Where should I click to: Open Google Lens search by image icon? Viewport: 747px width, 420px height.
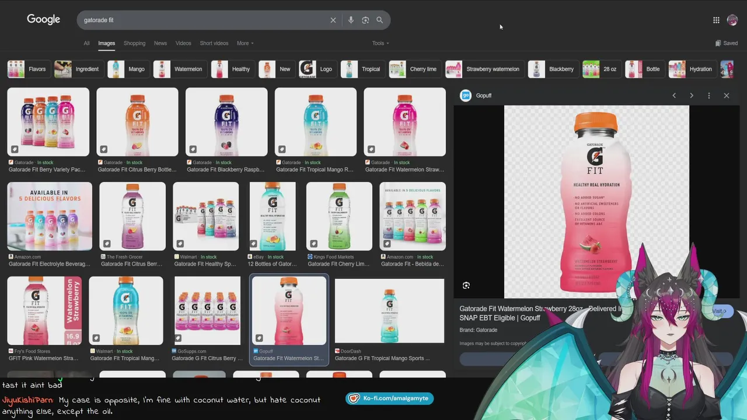click(x=365, y=20)
